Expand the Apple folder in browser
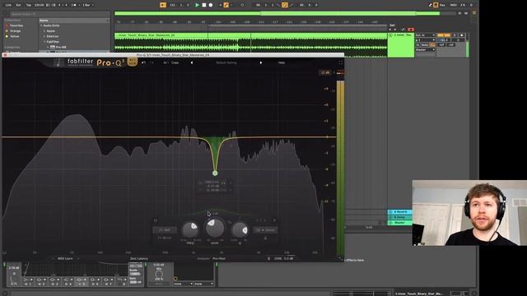Viewport: 527px width, 296px height. click(x=44, y=31)
